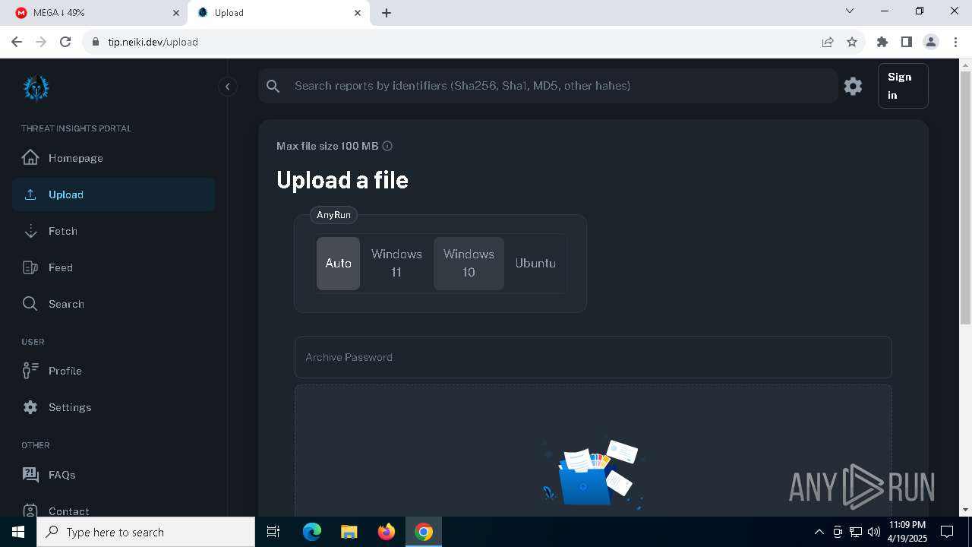Click the Threat Insights Portal logo
The width and height of the screenshot is (972, 547).
[x=36, y=87]
